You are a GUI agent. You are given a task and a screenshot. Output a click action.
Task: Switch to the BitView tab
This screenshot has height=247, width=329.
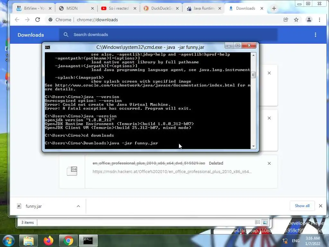(x=33, y=8)
